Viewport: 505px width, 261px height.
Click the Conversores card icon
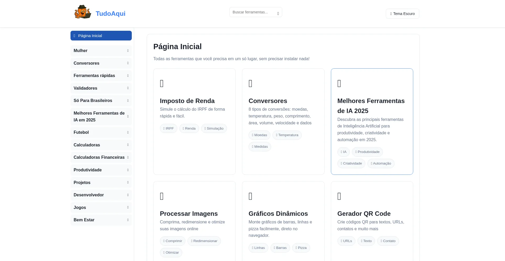pos(250,84)
